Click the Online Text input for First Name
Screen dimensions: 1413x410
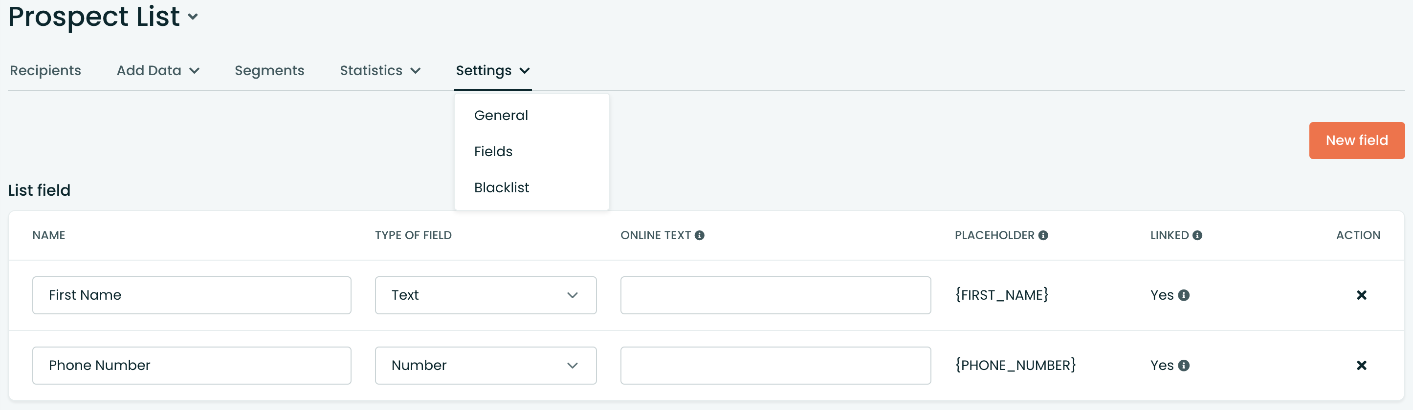pyautogui.click(x=775, y=295)
